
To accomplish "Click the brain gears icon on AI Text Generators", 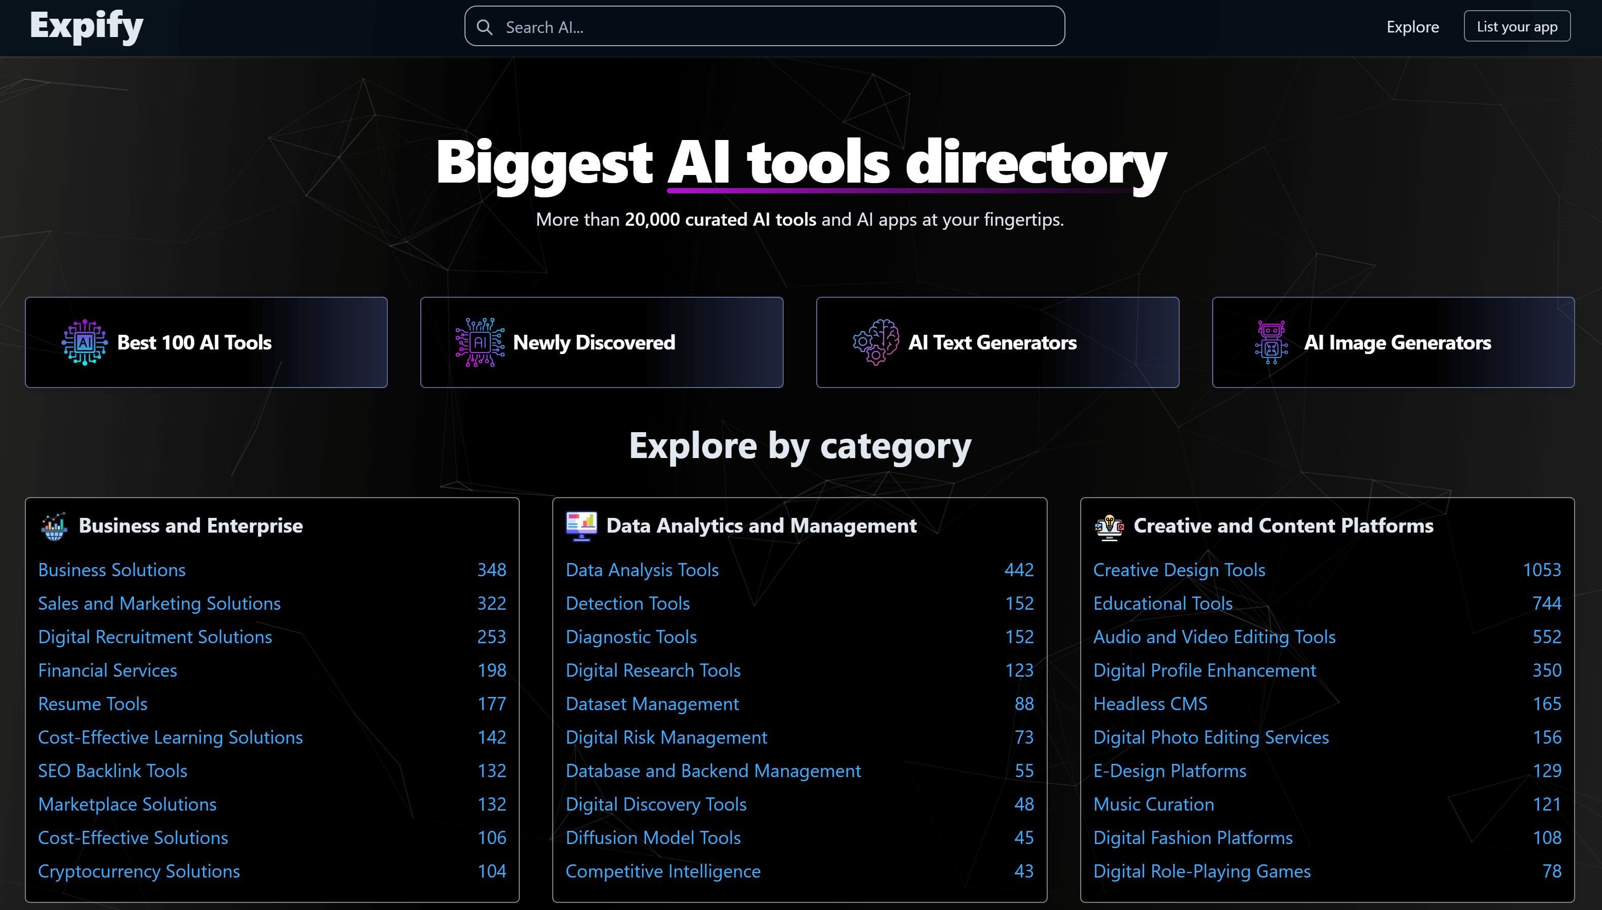I will (876, 342).
